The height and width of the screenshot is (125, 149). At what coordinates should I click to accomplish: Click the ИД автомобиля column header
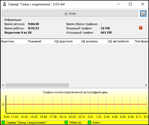121,41
